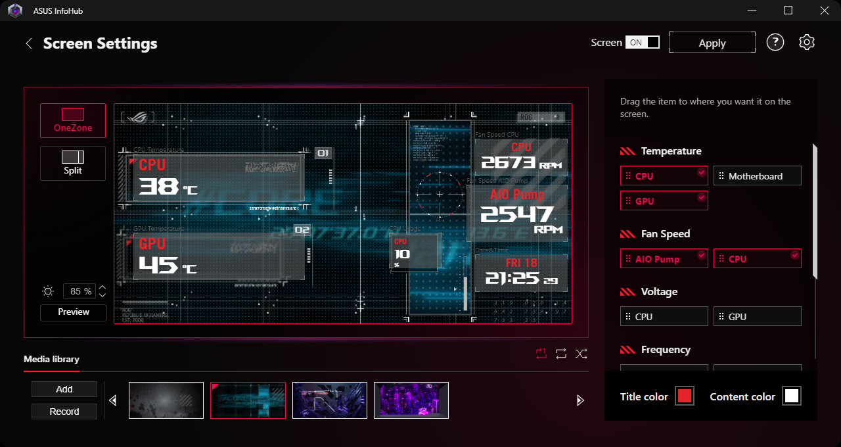Uncheck the Temperature GPU item
This screenshot has height=447, width=841.
[x=664, y=200]
